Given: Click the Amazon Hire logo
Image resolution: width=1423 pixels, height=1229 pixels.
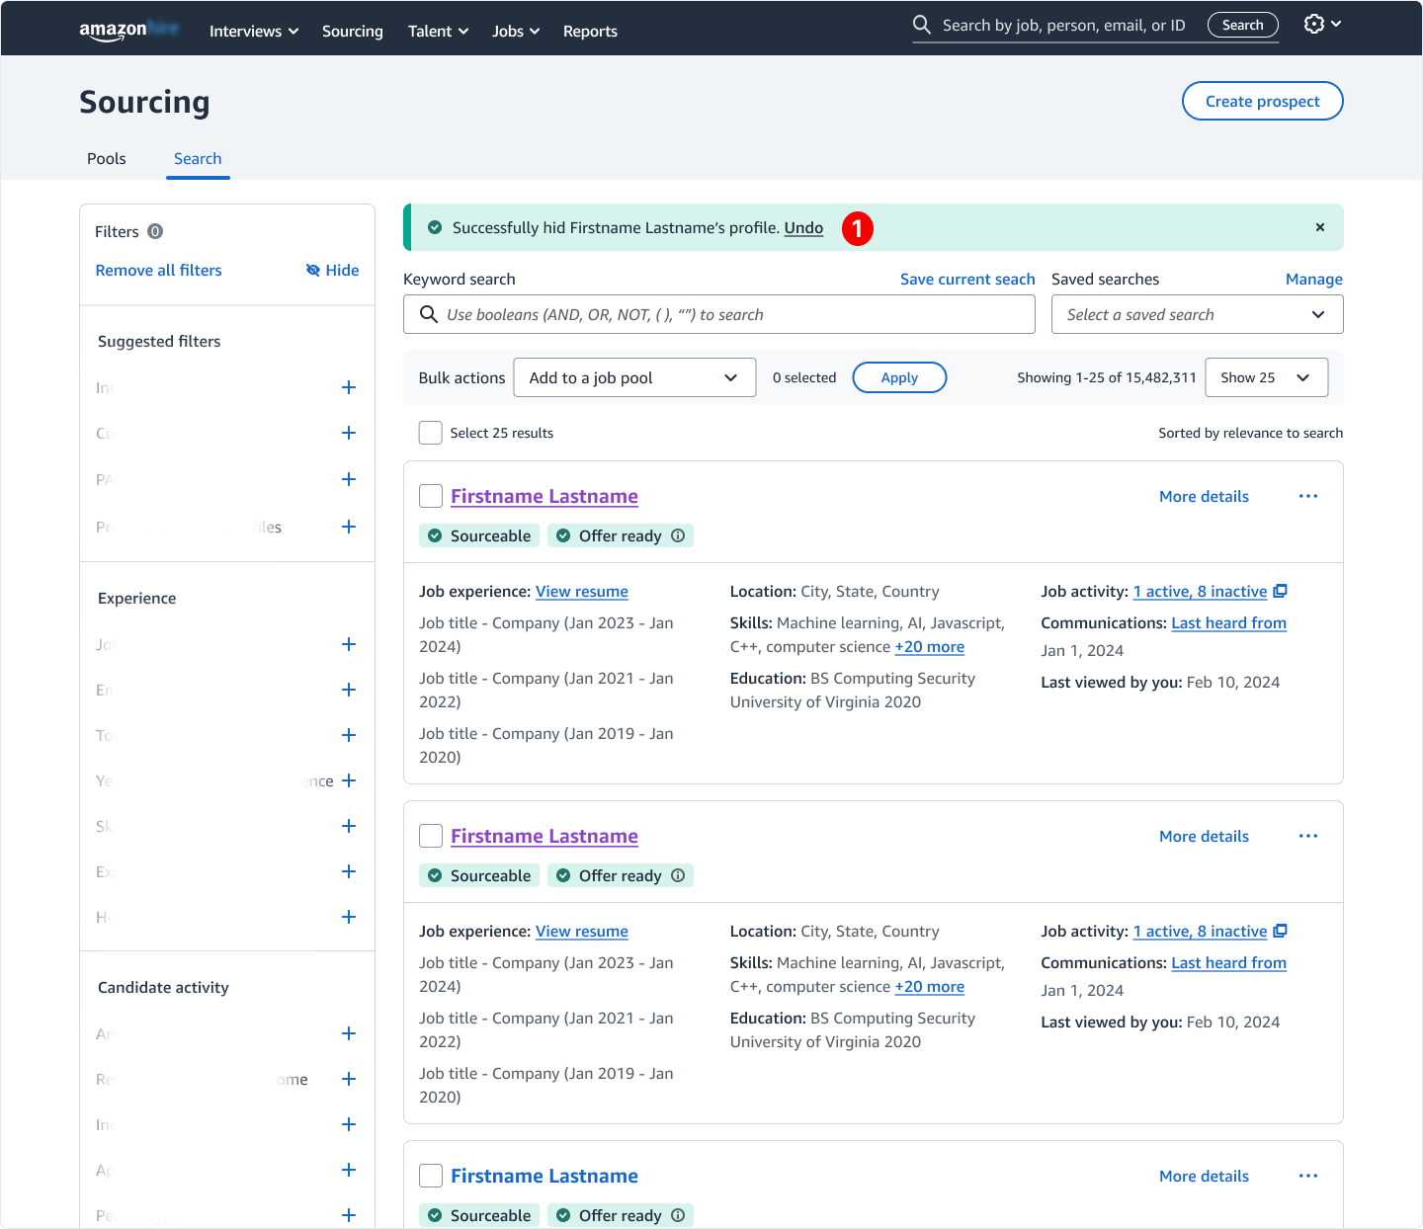Looking at the screenshot, I should (x=128, y=30).
